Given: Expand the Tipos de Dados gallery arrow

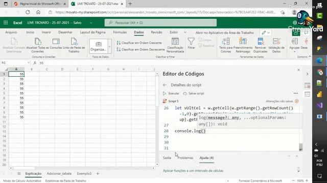Looking at the screenshot, I should point(110,46).
